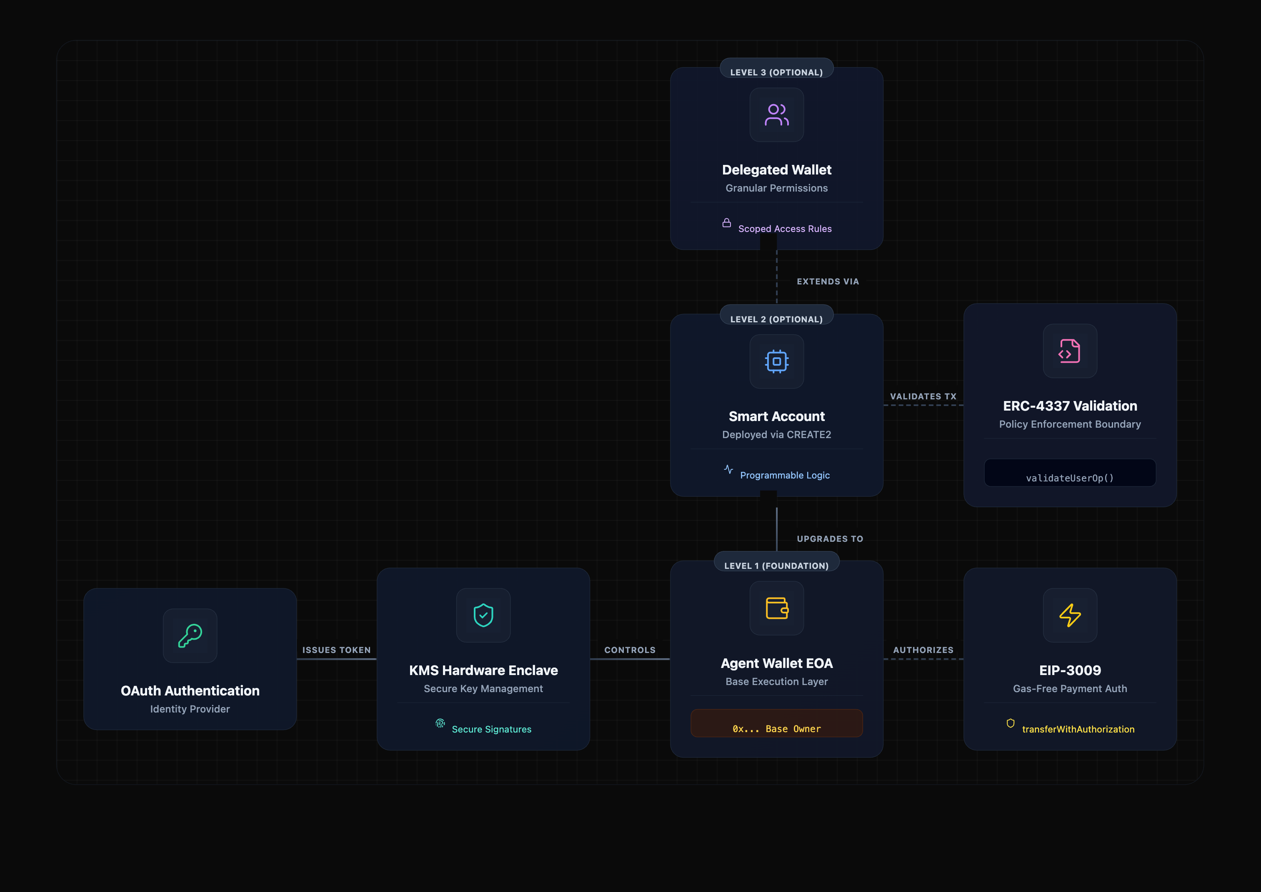1261x892 pixels.
Task: Click the Agent Wallet EOA wallet icon
Action: click(x=776, y=608)
